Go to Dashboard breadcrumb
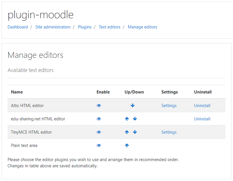233x181 pixels. click(x=18, y=27)
